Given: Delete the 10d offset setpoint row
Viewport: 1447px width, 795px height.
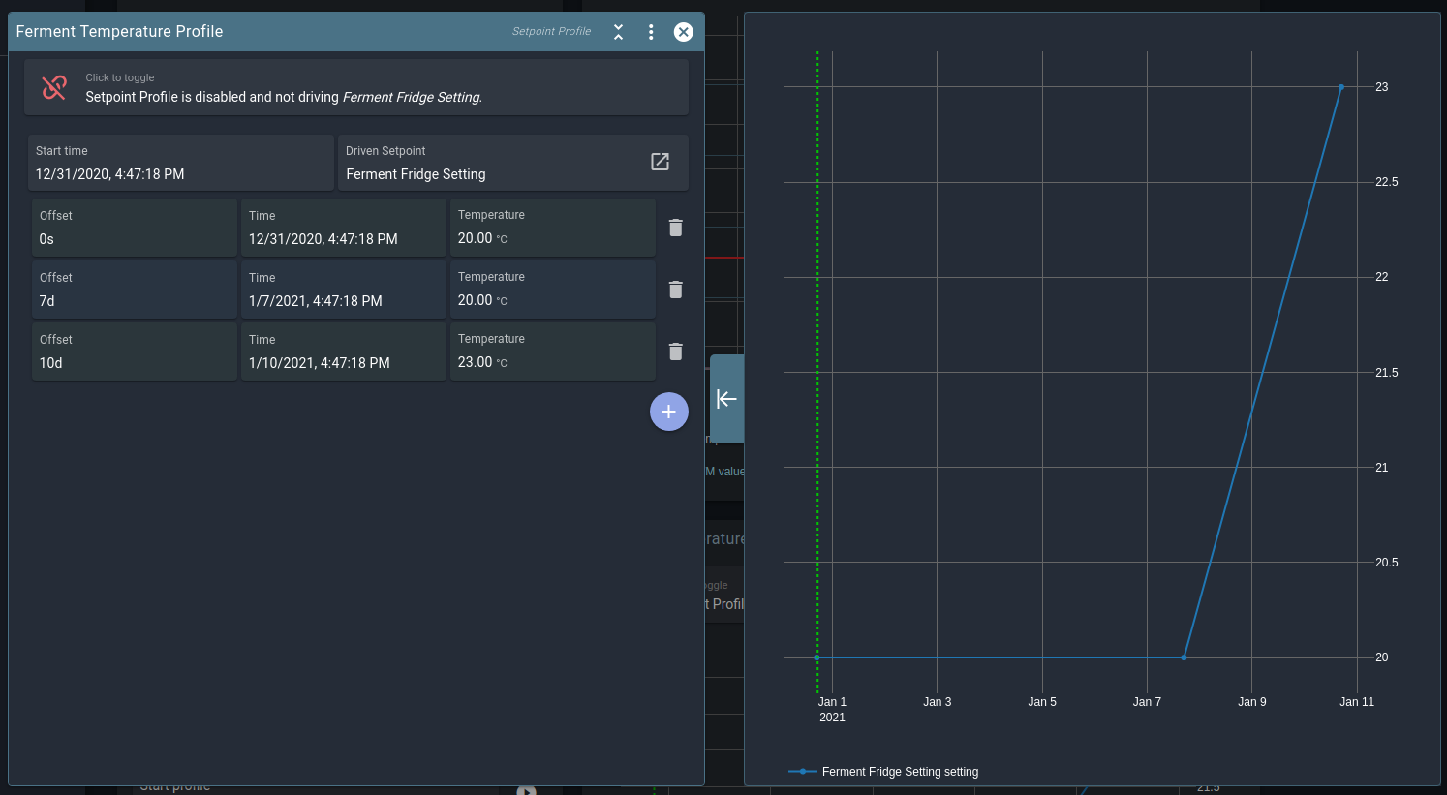Looking at the screenshot, I should (x=676, y=352).
